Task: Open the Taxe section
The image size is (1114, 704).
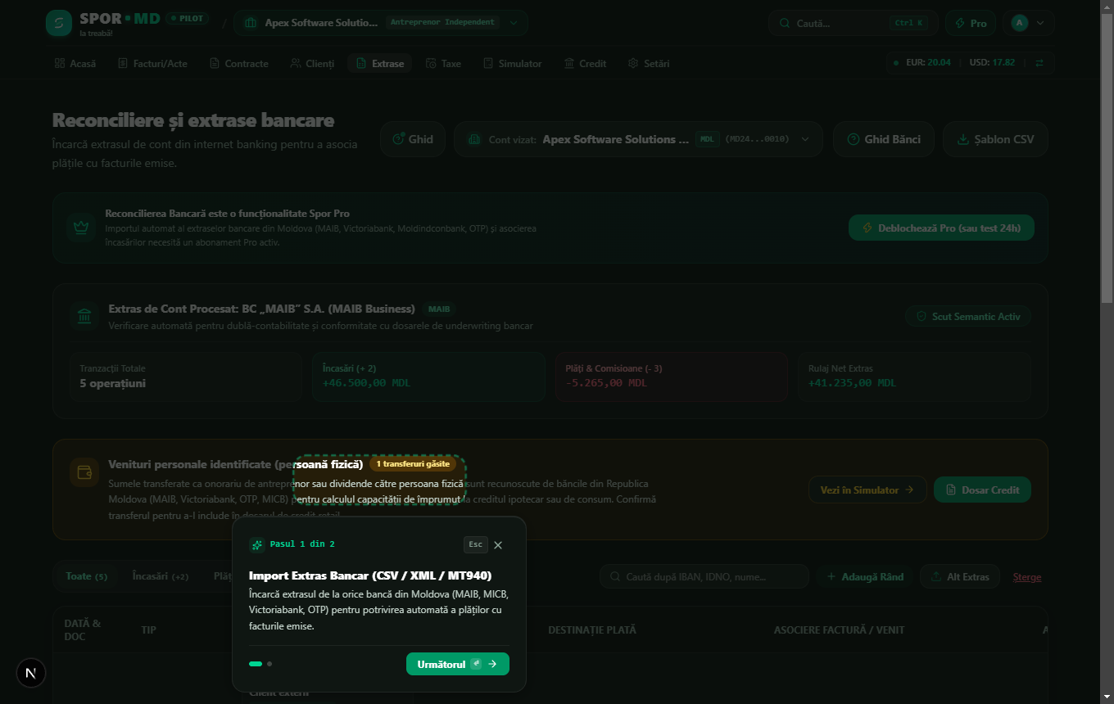Action: pyautogui.click(x=443, y=63)
